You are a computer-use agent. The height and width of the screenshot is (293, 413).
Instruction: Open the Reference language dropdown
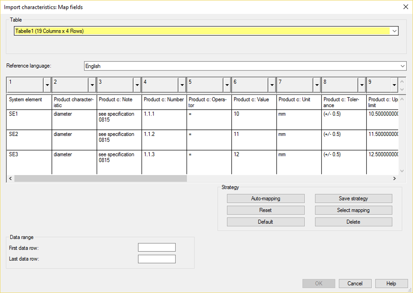(x=245, y=66)
